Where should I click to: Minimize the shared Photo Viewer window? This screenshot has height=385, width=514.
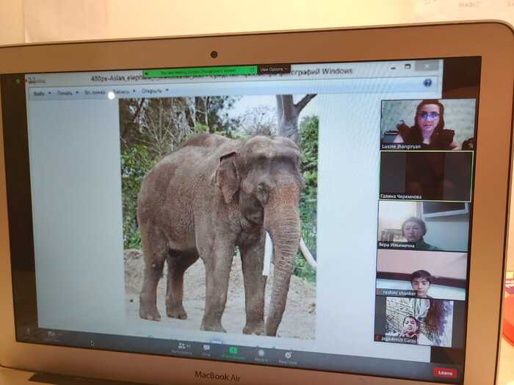[394, 67]
